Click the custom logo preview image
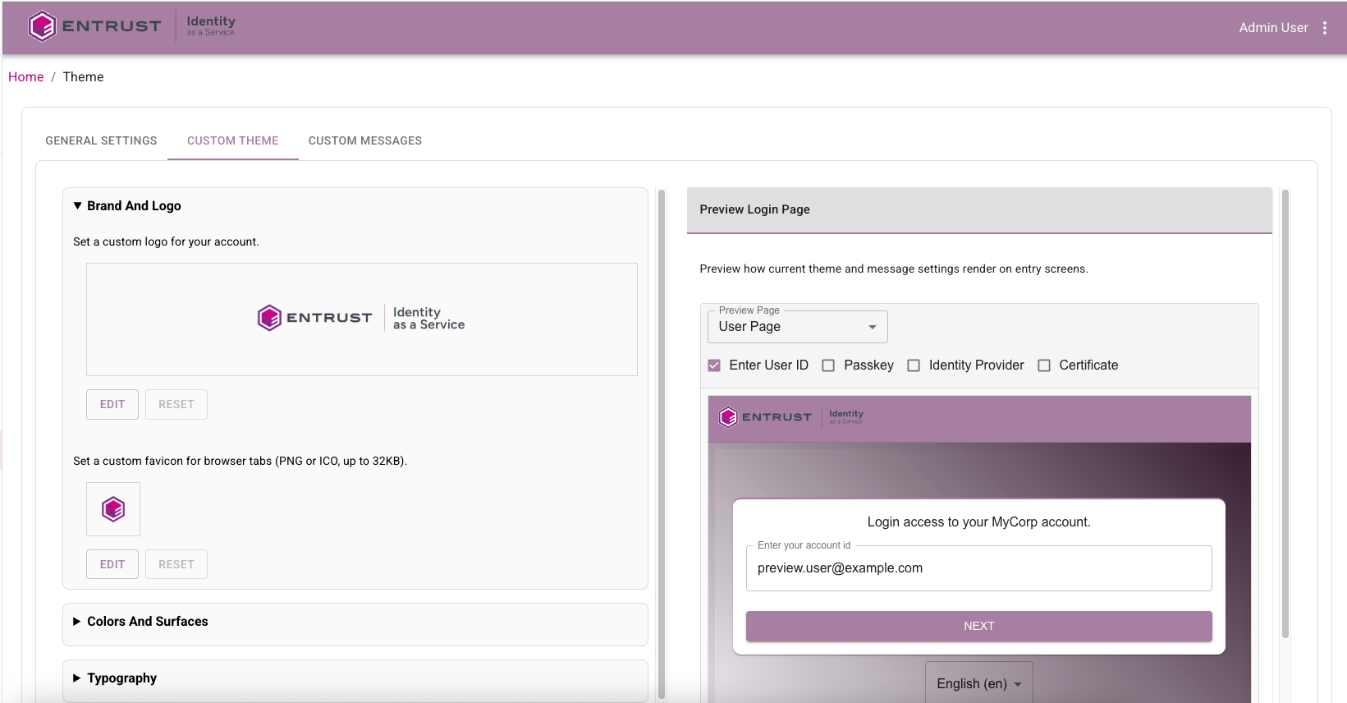Viewport: 1347px width, 703px height. coord(361,319)
